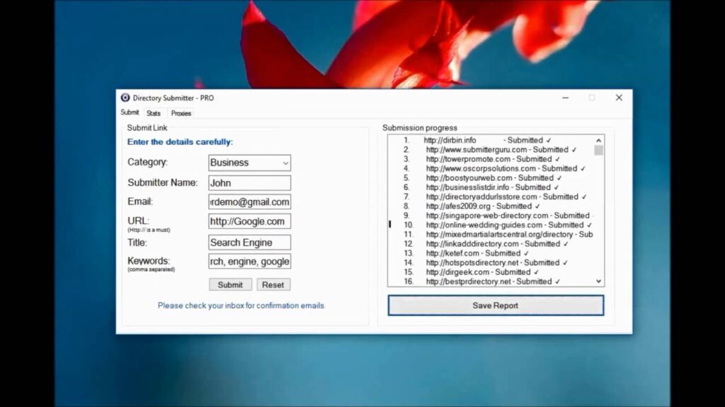725x407 pixels.
Task: Select the http://online-wedding-guides.com row
Action: [491, 225]
